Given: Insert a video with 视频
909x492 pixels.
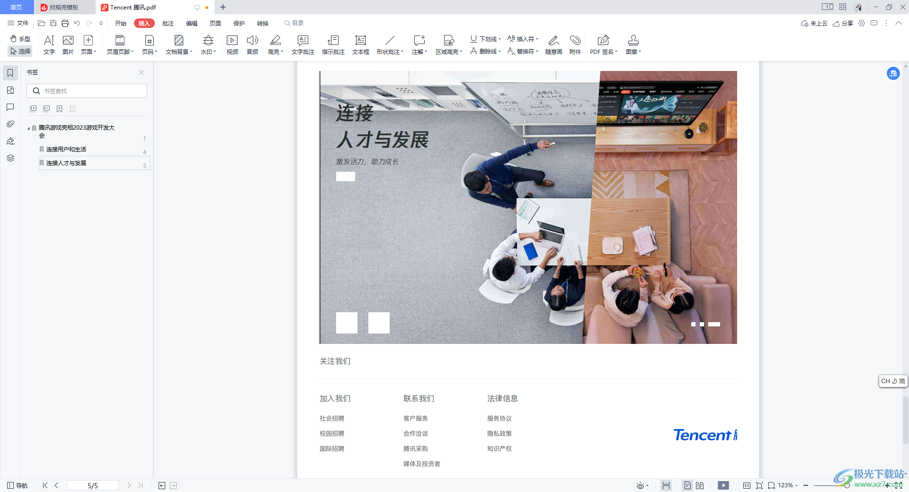Looking at the screenshot, I should click(232, 45).
